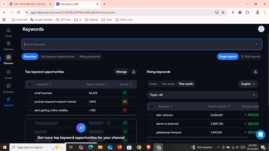Click the Create plus icon in sidebar
Screen dimensions: 269x151
pyautogui.click(x=8, y=72)
